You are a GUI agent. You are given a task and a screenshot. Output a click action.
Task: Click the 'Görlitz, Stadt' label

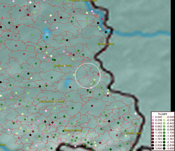click(x=134, y=133)
